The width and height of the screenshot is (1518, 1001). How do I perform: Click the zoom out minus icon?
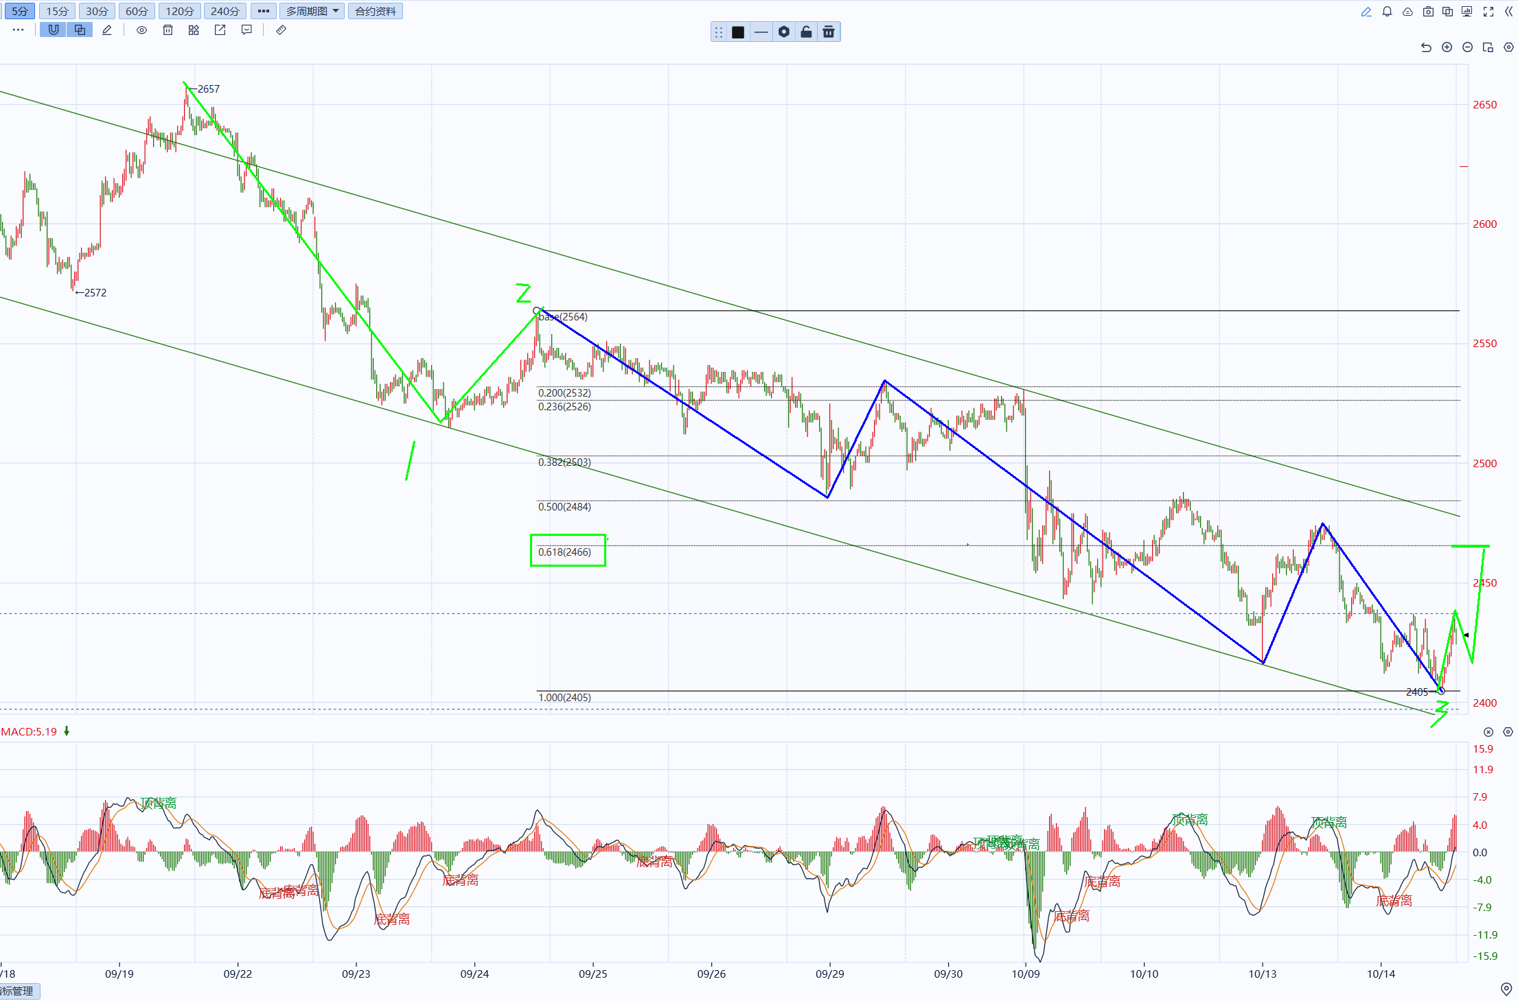[1467, 47]
